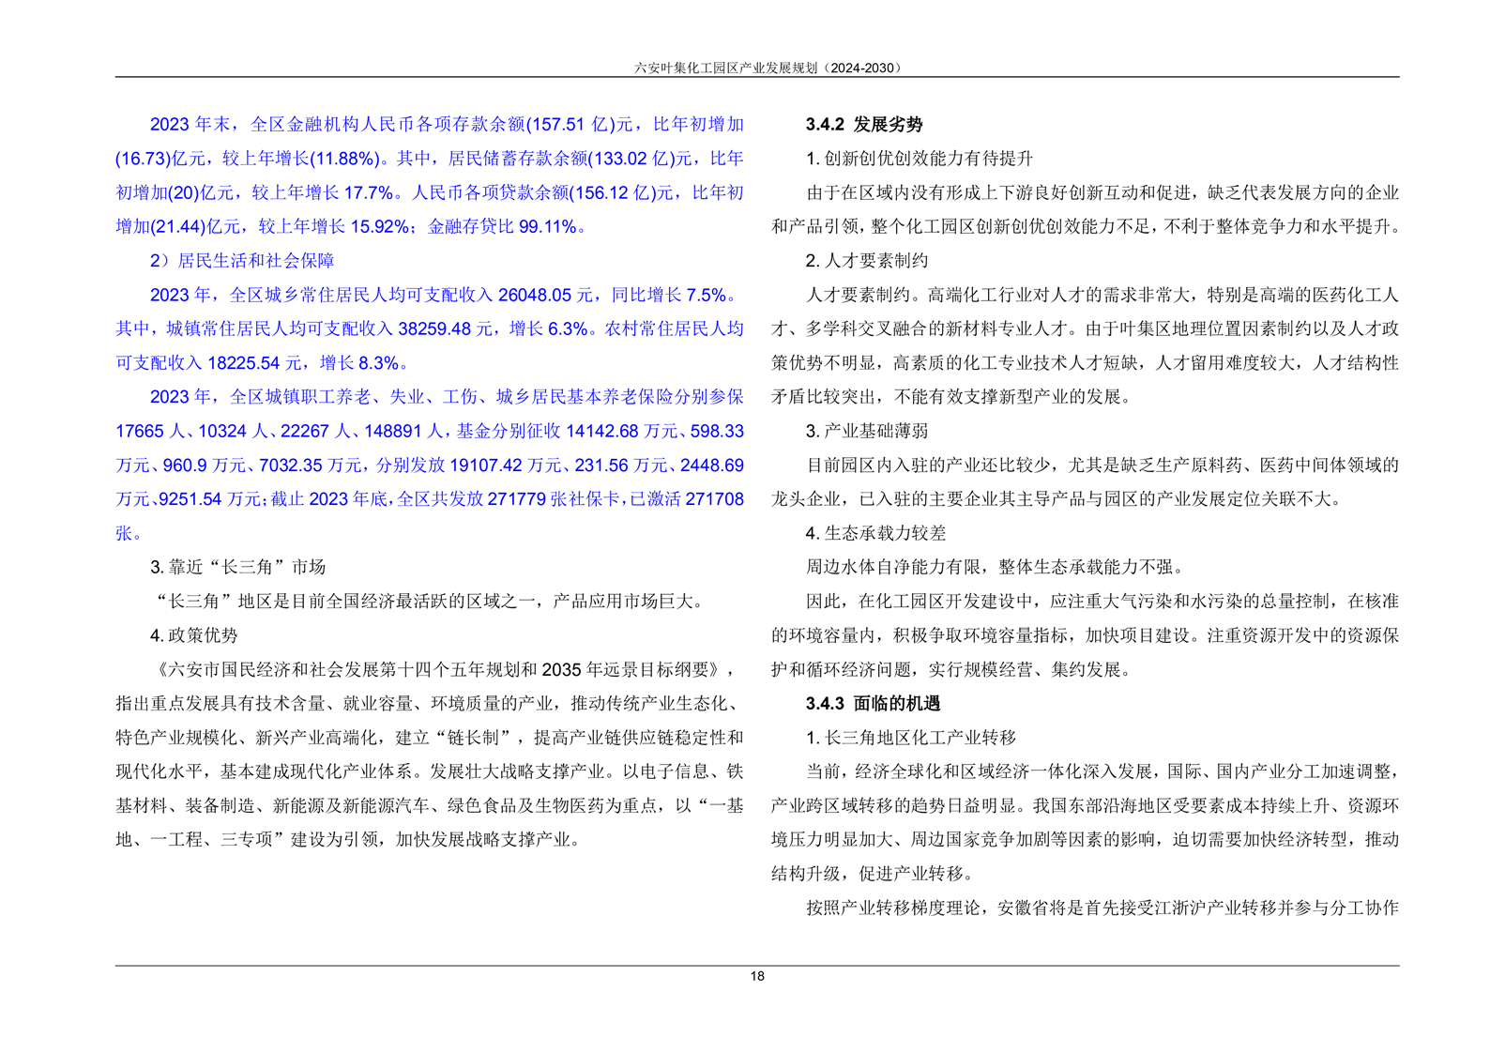Screen dimensions: 1490x1053
Task: Click the income figure 26048.05 元
Action: (x=545, y=295)
